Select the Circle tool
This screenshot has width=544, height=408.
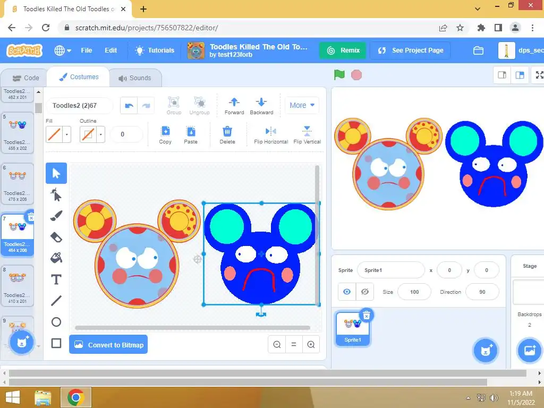pos(56,322)
